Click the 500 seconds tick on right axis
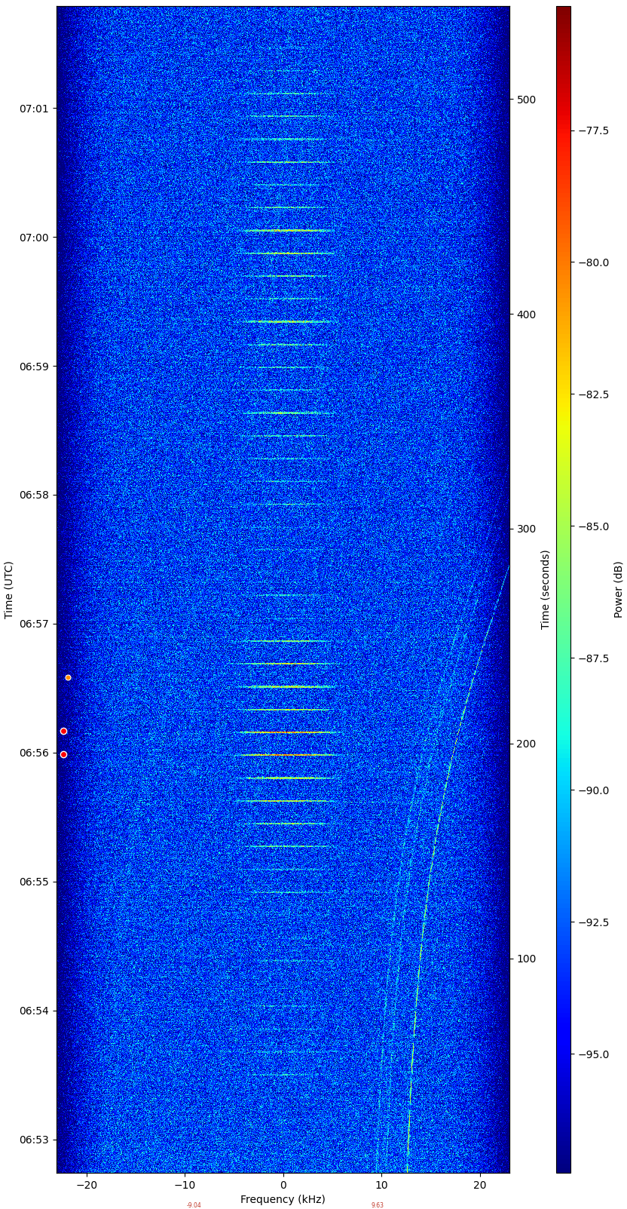The width and height of the screenshot is (627, 1209). (525, 100)
